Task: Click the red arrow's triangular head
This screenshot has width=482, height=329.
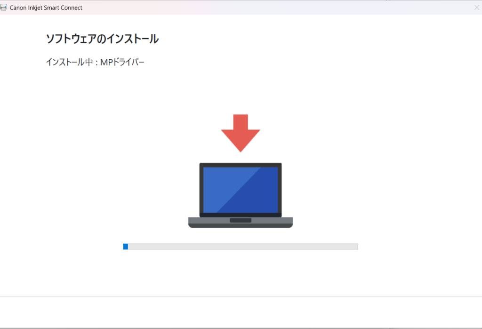Action: (241, 141)
